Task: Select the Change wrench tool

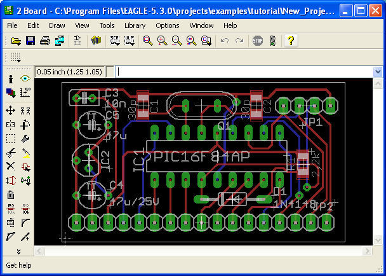Action: 25,139
